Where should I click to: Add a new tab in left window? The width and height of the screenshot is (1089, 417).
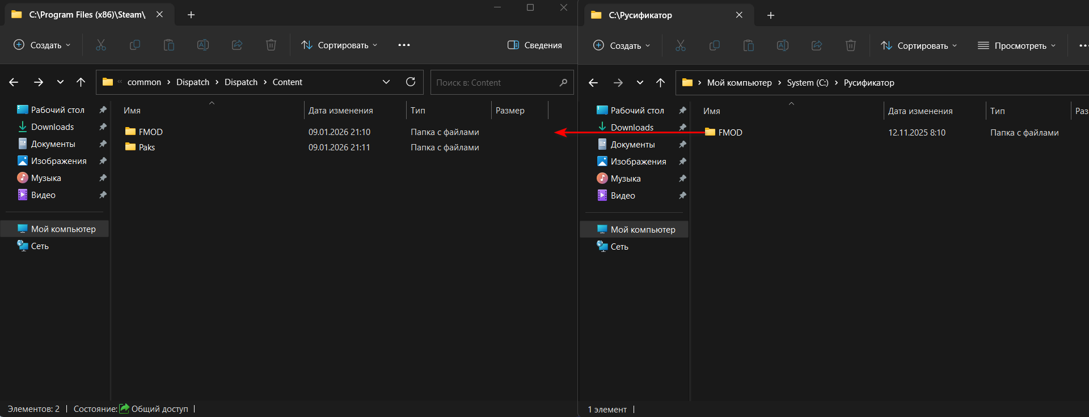click(191, 15)
